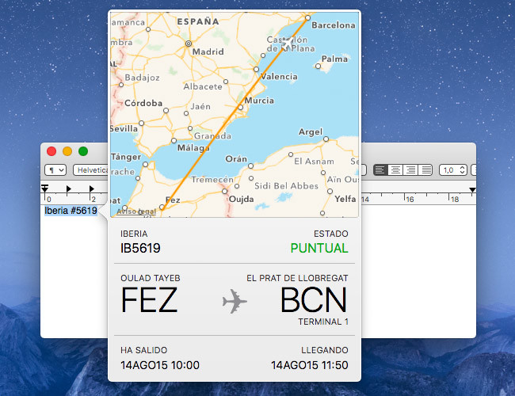
Task: Select the first tab stop on ruler
Action: click(68, 188)
